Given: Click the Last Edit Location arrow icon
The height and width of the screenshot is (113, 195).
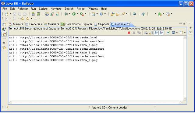Looking at the screenshot, I should coord(22,19).
